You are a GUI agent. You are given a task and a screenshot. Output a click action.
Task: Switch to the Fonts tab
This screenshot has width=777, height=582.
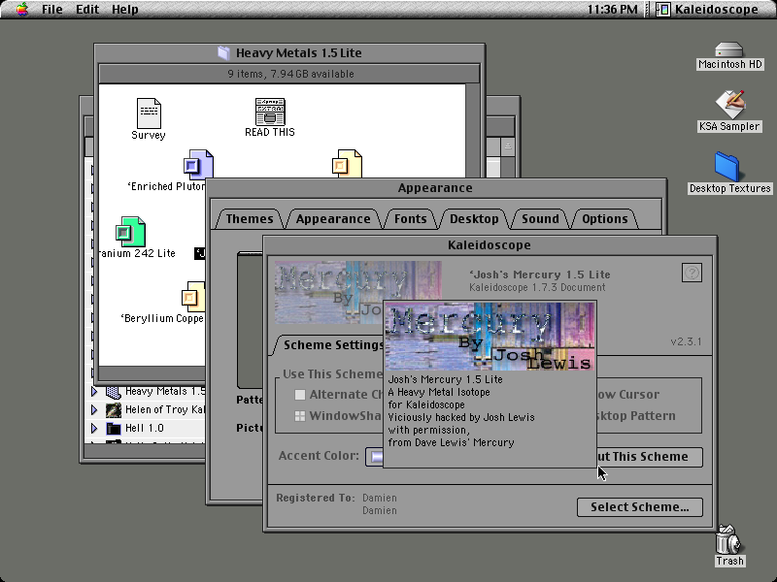click(x=410, y=219)
